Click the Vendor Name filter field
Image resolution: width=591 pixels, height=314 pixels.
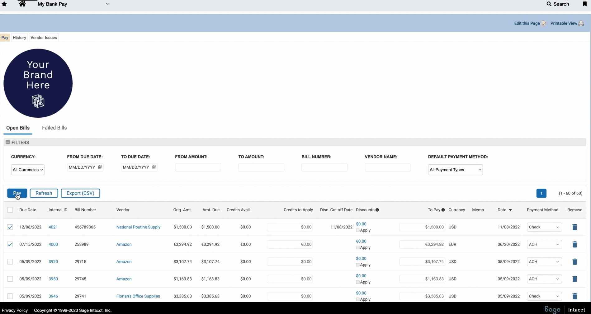(x=387, y=167)
